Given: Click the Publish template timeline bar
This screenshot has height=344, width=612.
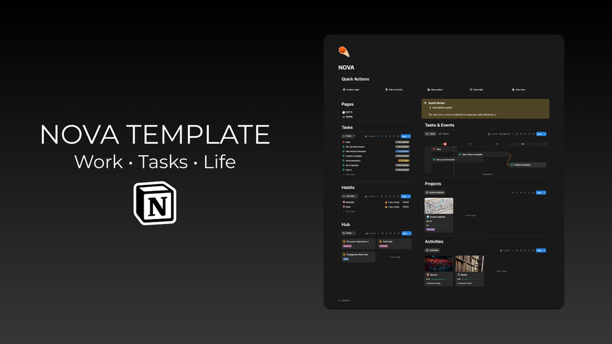Looking at the screenshot, I should click(x=528, y=165).
